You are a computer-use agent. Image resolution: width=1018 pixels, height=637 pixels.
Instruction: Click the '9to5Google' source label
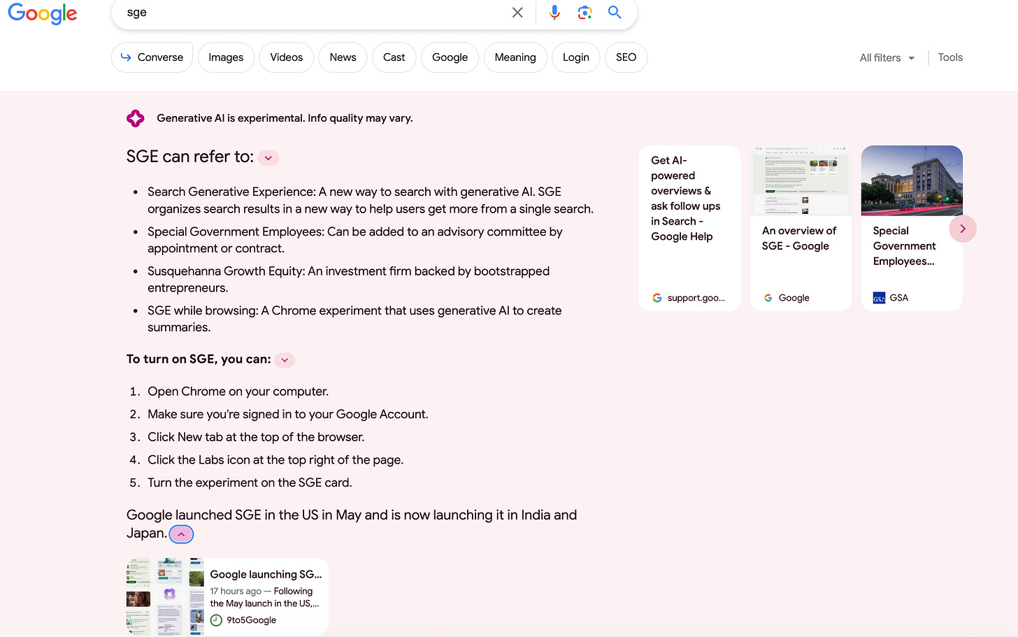click(251, 620)
